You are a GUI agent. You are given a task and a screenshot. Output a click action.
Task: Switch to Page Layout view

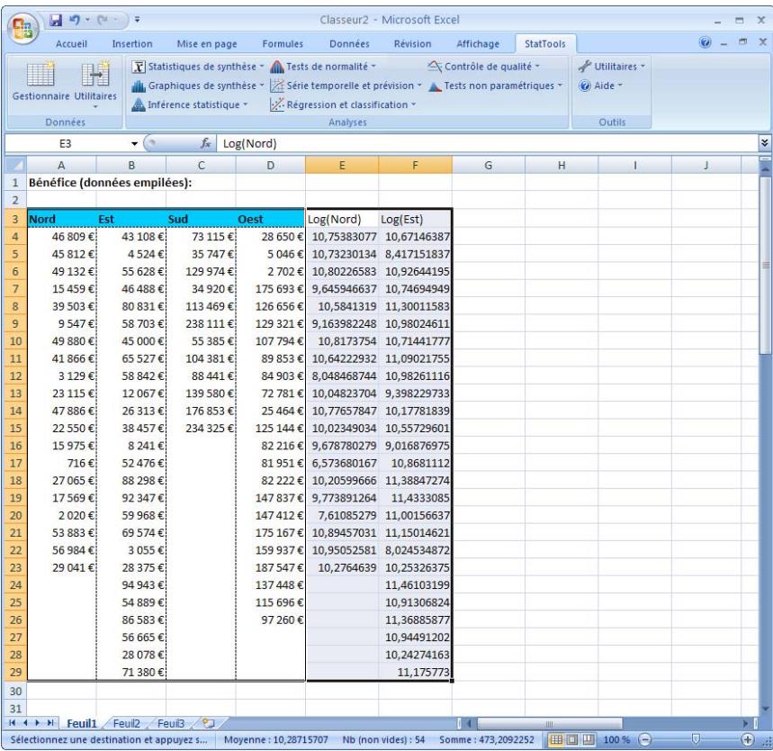(x=571, y=737)
